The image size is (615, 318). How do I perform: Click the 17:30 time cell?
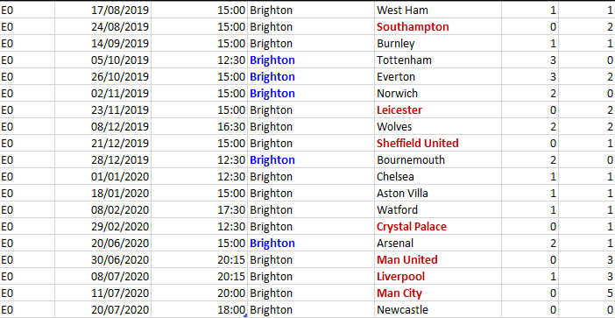pyautogui.click(x=199, y=210)
